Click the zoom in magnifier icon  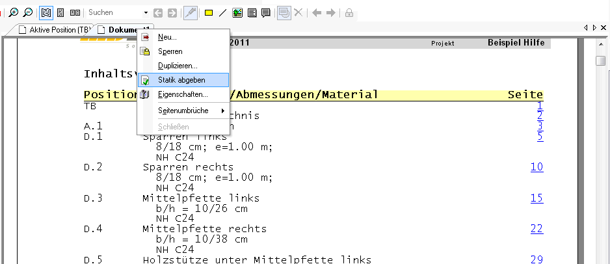[x=14, y=13]
